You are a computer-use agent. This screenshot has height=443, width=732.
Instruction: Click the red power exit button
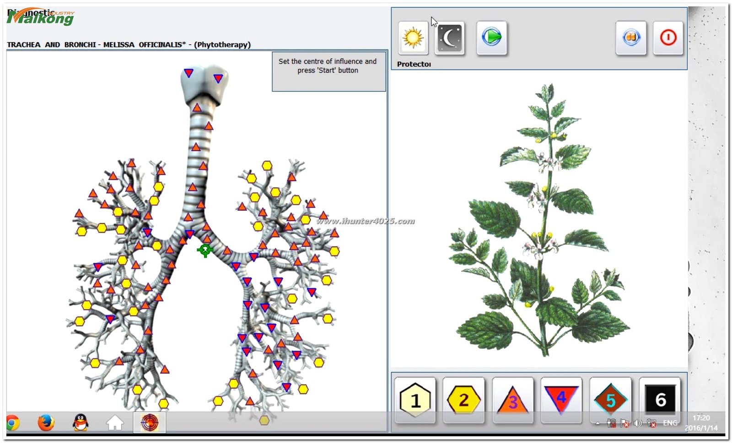click(x=668, y=38)
